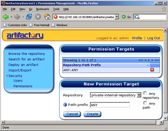
Task: Sort by the Repository:Path Prefix arrow
Action: click(148, 65)
